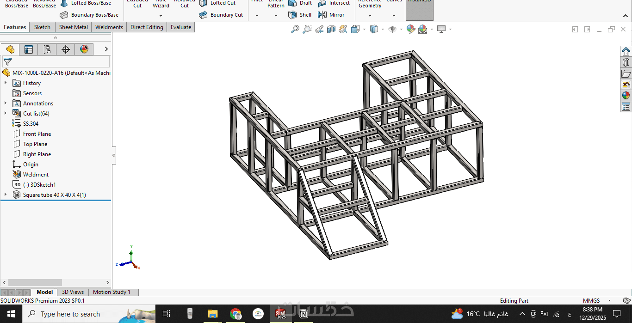
Task: Open the DisplayManager color ball tab
Action: click(x=84, y=49)
